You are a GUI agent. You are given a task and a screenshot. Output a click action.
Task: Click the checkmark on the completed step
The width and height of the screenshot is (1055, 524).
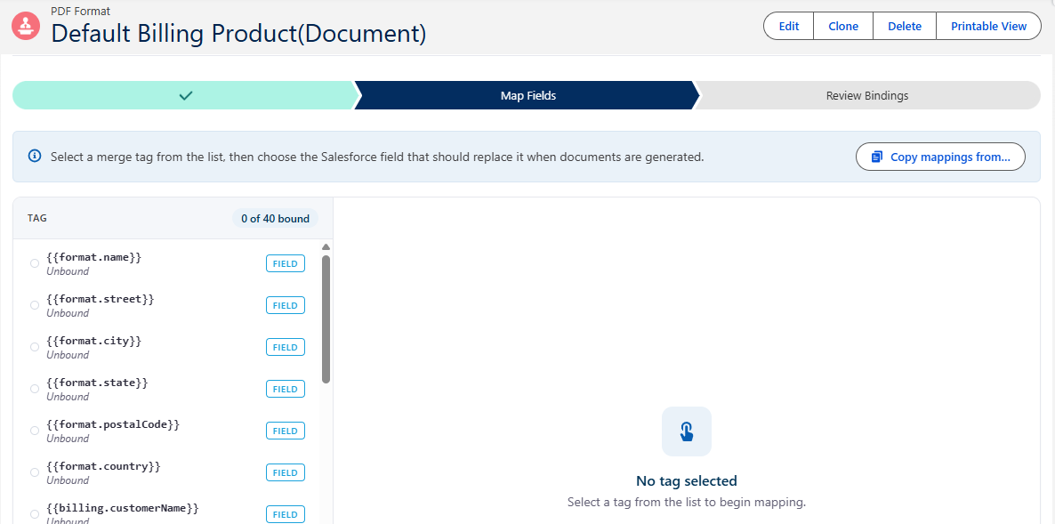click(x=187, y=95)
